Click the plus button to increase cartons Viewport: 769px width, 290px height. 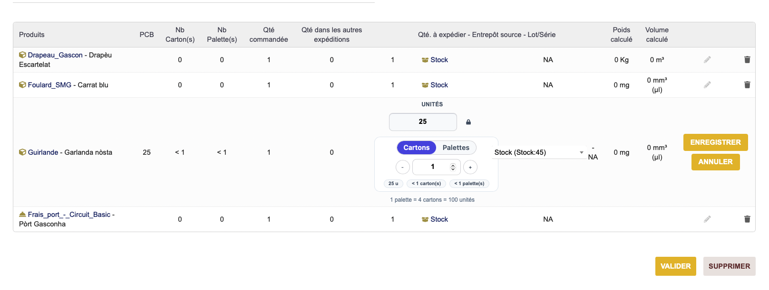470,167
